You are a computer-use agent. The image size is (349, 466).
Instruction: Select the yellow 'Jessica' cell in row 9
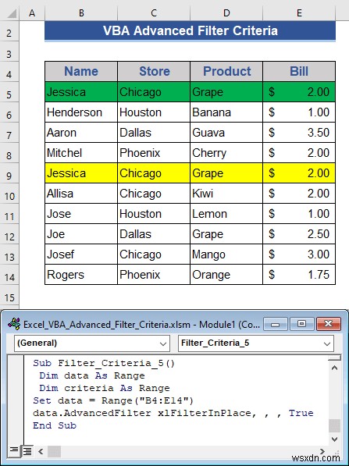click(x=81, y=173)
